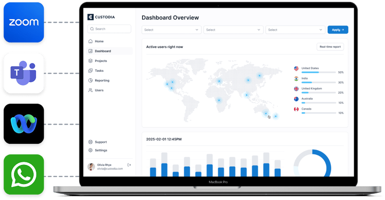Click the Dashboard Overview heading
Screen dimensions: 385x200
pos(170,18)
